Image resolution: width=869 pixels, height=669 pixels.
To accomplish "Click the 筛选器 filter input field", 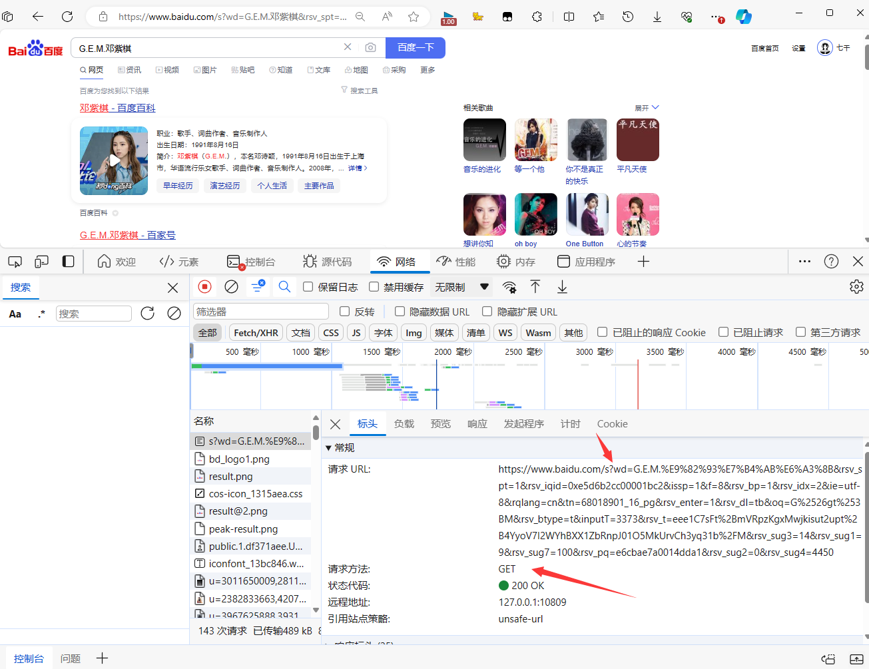I will pos(261,312).
